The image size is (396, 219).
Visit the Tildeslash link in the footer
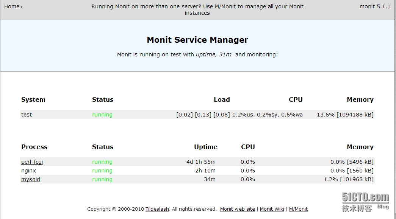(157, 209)
